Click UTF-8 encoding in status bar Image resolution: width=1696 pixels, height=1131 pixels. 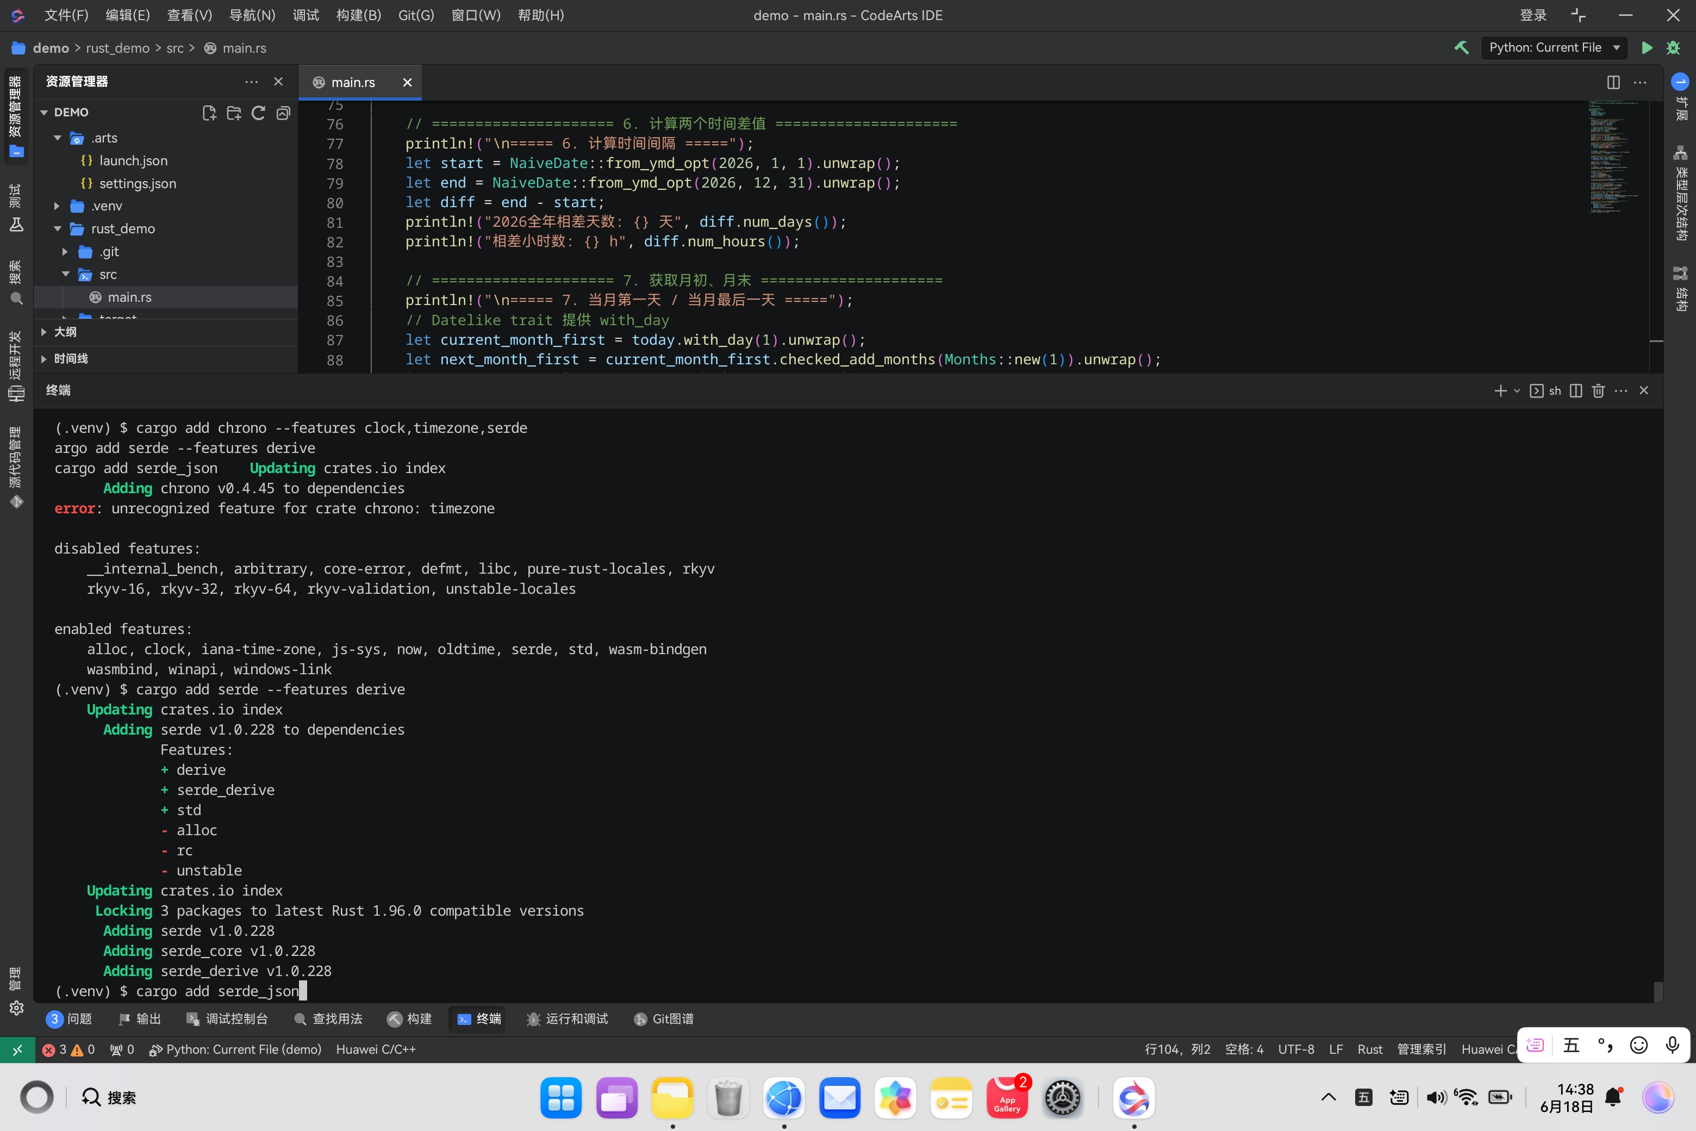[x=1296, y=1049]
